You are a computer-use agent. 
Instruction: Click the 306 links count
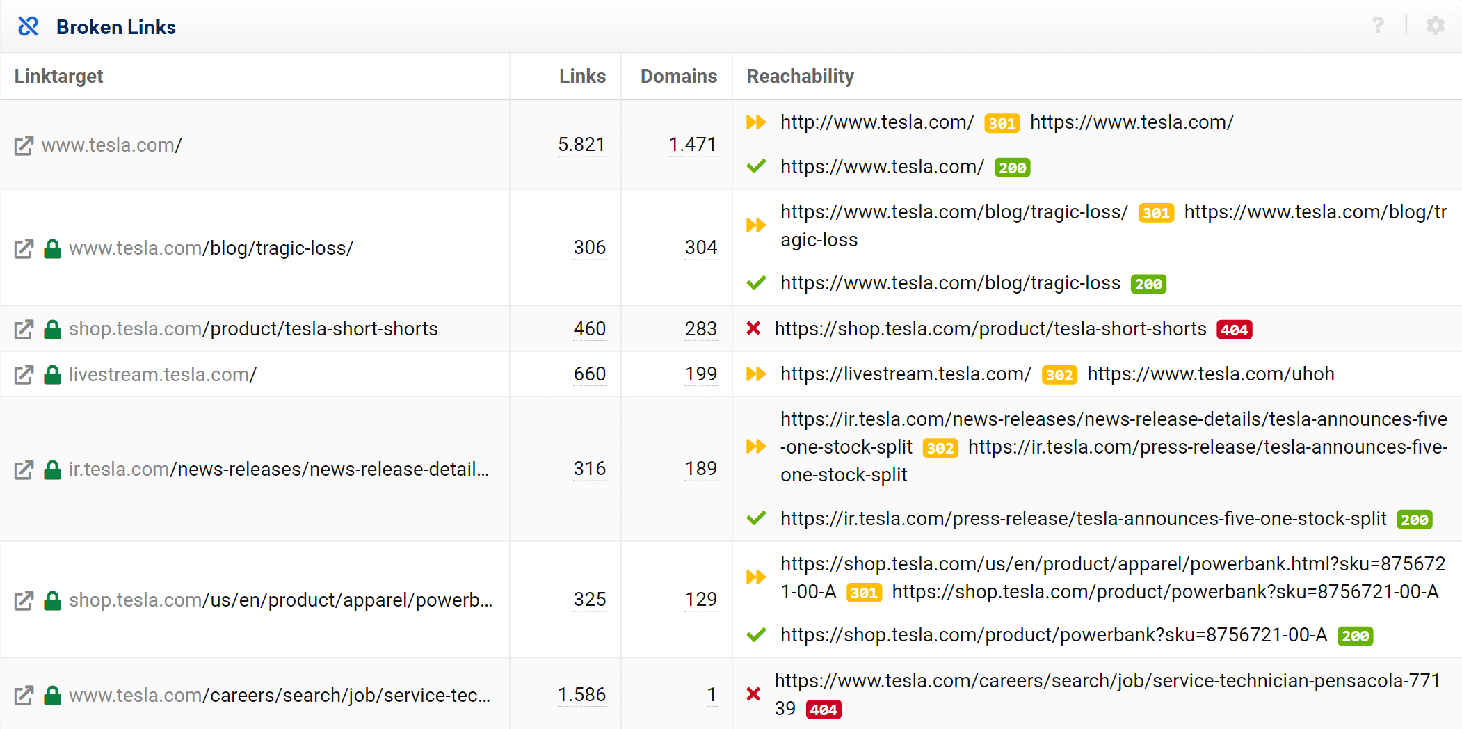point(590,248)
